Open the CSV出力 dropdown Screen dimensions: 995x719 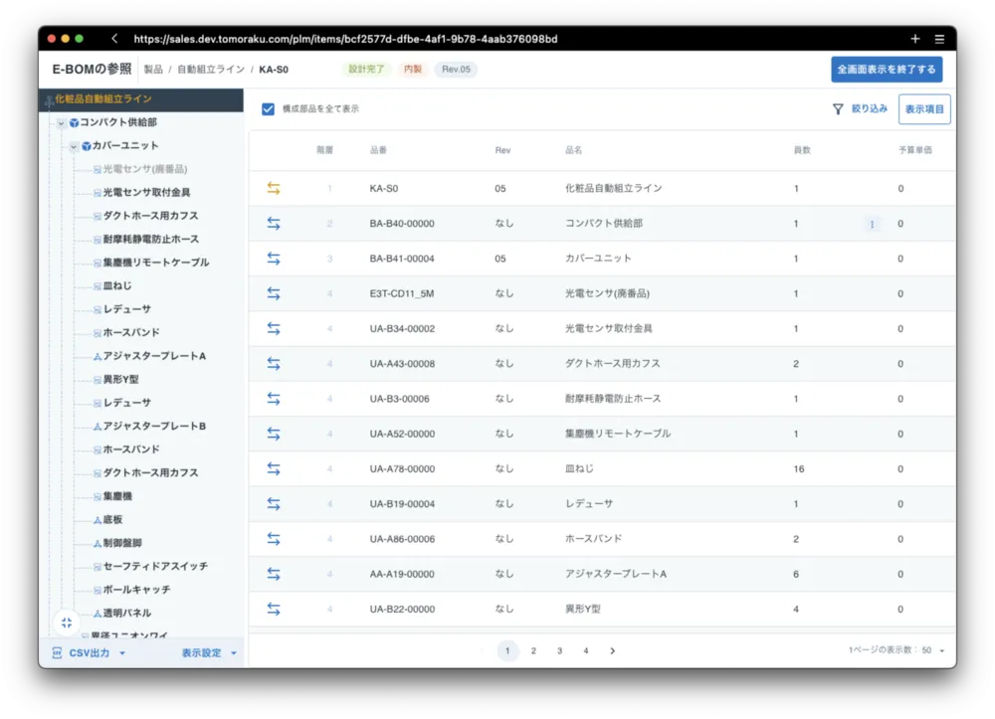coord(90,653)
